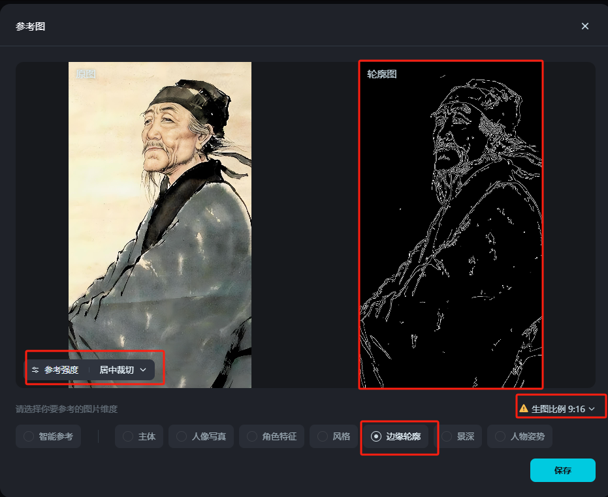Screen dimensions: 608x497
Task: Open the 参考强度 adjustment settings
Action: (x=55, y=370)
